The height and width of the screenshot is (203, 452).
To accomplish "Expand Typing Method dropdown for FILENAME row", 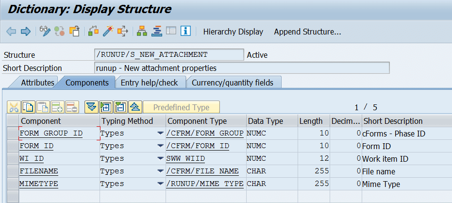I will [x=160, y=171].
